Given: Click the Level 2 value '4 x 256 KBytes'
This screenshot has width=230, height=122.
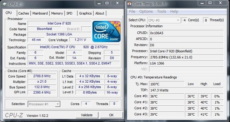Looking at the screenshot, I should click(x=90, y=87).
